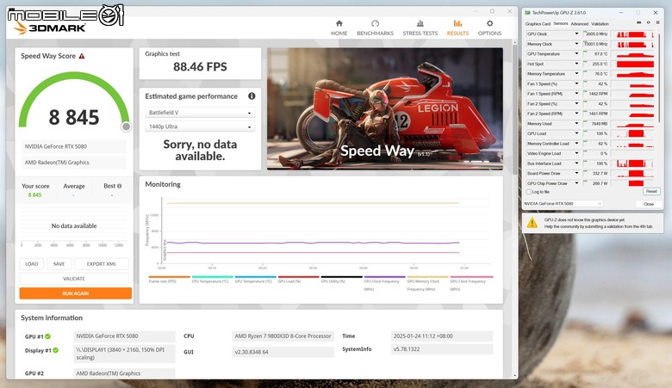Expand the GPU Temperature sensor dropdown

click(576, 54)
